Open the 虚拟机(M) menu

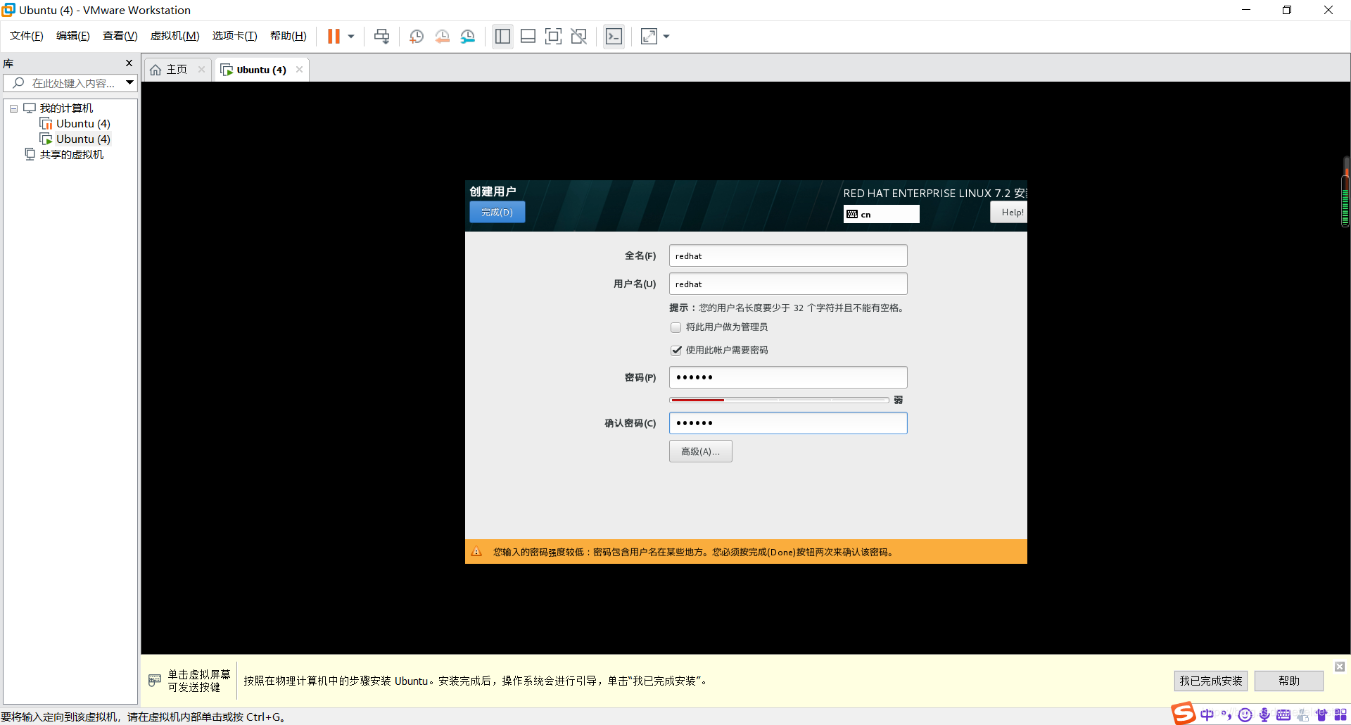[x=175, y=36]
